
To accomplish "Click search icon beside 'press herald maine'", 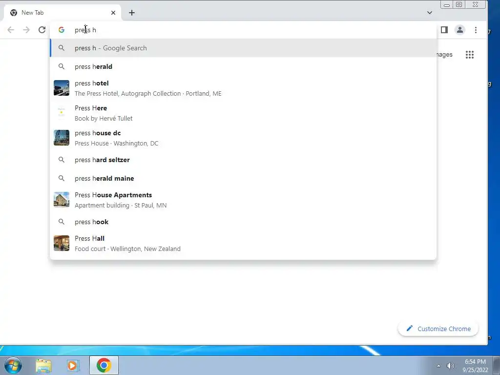I will pyautogui.click(x=62, y=178).
